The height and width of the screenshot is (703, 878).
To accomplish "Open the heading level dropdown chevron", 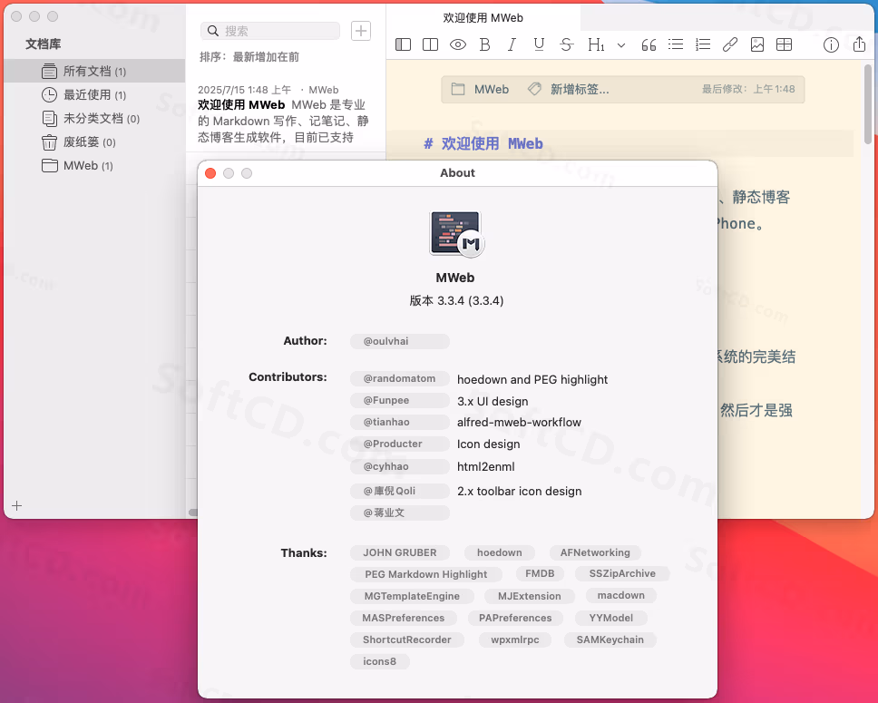I will click(621, 44).
